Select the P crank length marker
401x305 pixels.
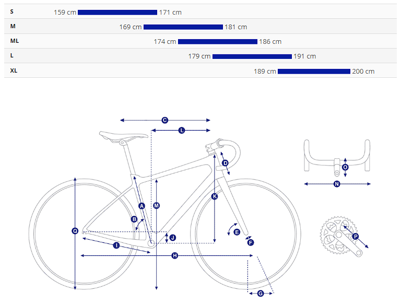[x=356, y=236]
